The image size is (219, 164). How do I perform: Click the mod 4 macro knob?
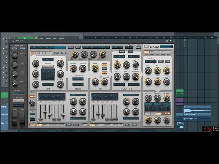tap(15, 83)
